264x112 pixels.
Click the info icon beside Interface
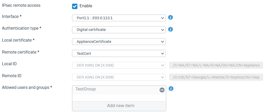click(171, 18)
